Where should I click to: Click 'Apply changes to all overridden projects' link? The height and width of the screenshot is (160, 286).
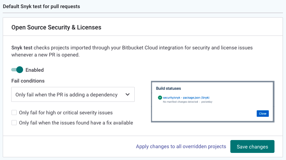coord(181,146)
